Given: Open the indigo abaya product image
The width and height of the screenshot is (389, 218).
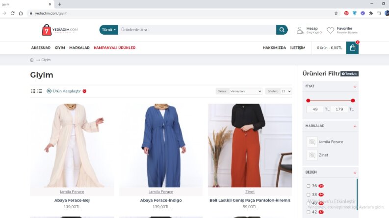Looking at the screenshot, I should [x=161, y=145].
